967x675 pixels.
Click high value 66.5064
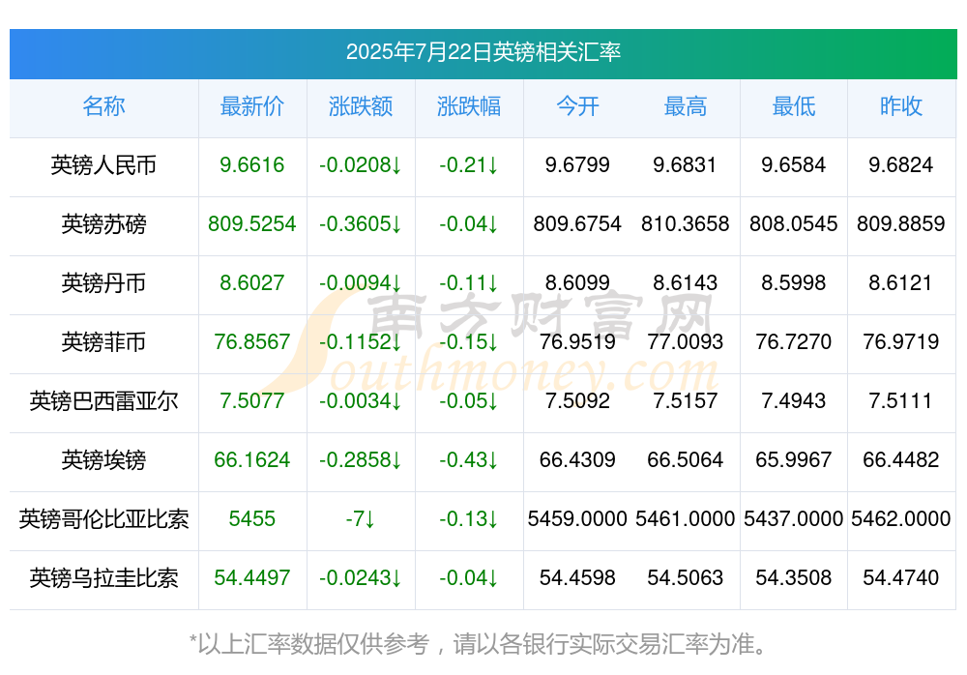(686, 459)
